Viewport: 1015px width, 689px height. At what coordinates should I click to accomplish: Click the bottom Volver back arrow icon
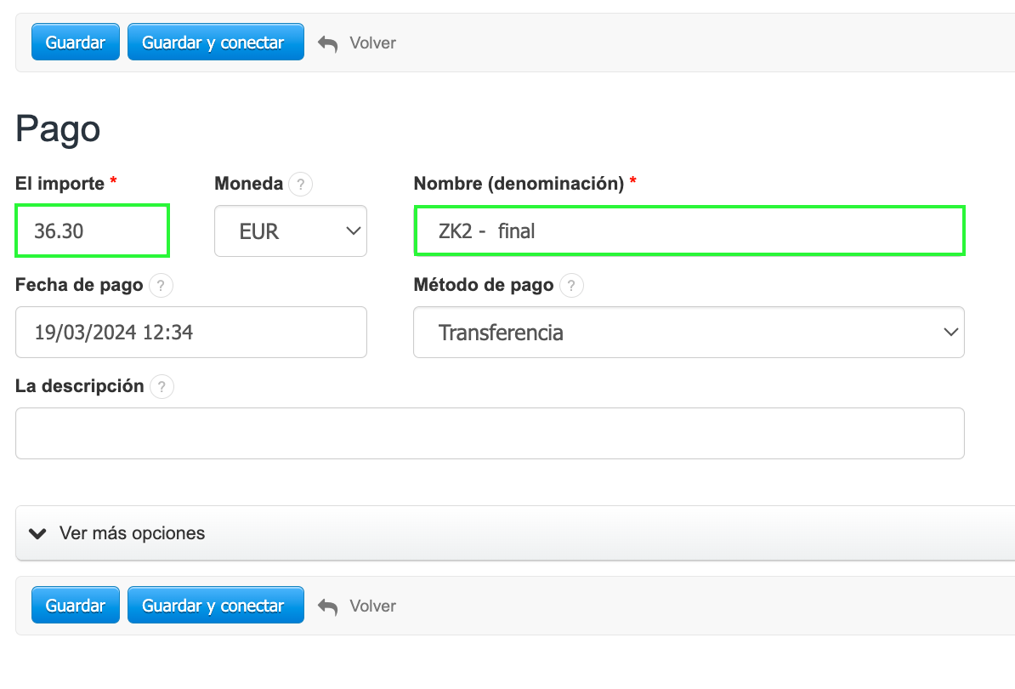click(x=328, y=606)
